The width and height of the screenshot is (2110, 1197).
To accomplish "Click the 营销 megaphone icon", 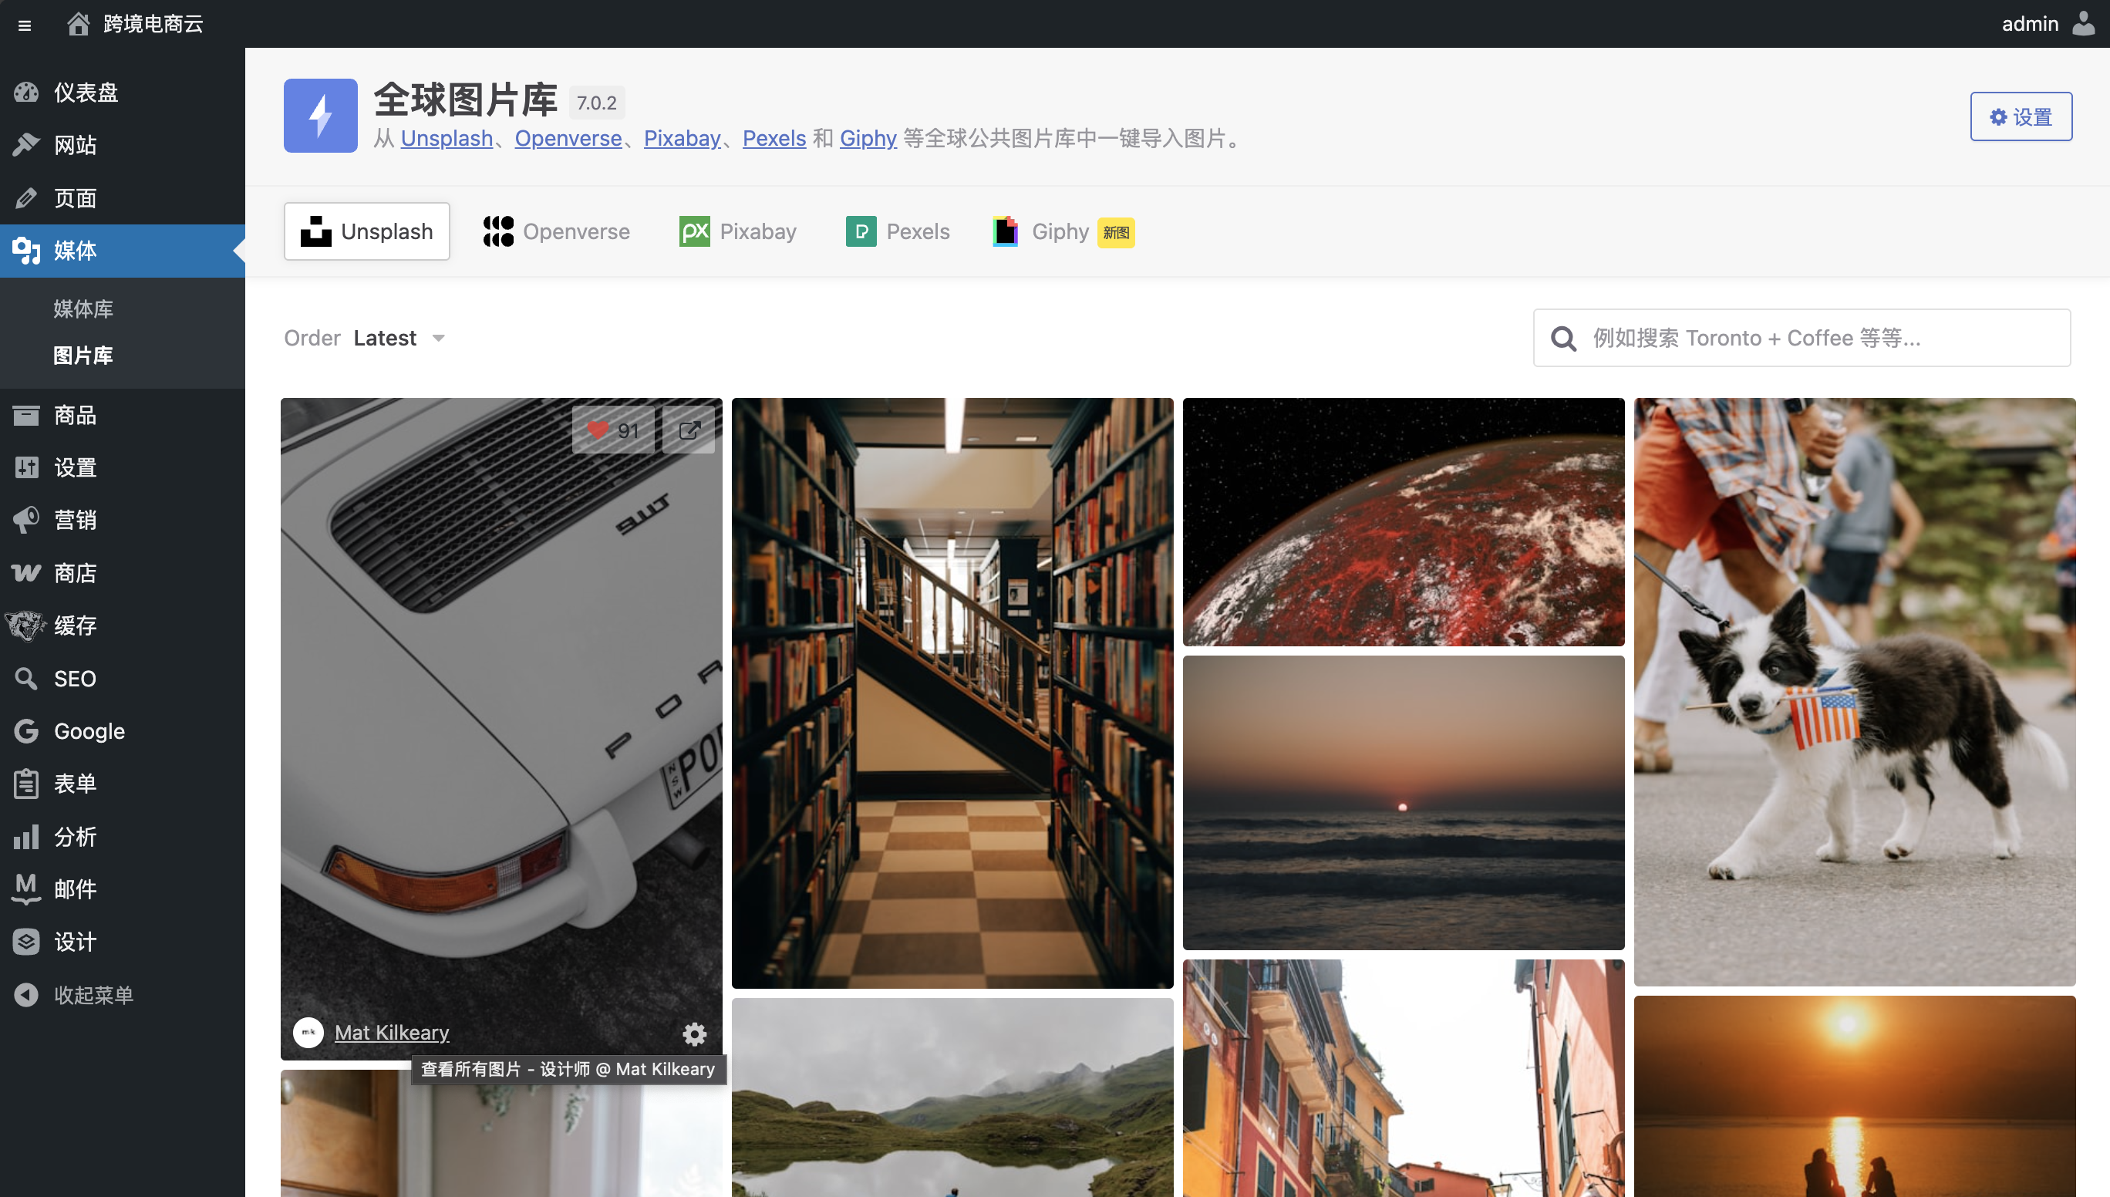I will pos(26,520).
